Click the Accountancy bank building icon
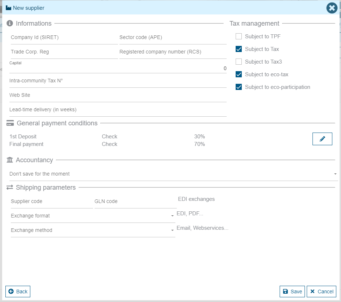The width and height of the screenshot is (341, 302). (10, 160)
